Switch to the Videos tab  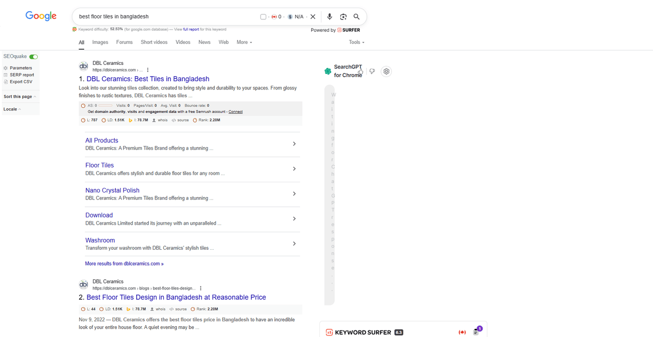pos(183,42)
